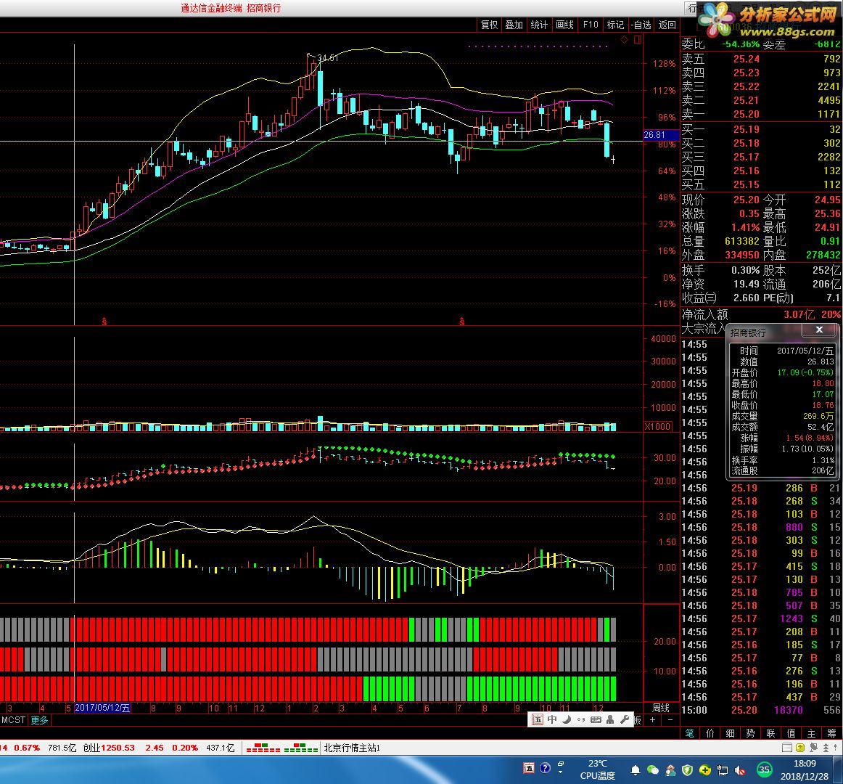Viewport: 843px width, 784px height.
Task: Click the bell notification tray icon
Action: click(635, 770)
